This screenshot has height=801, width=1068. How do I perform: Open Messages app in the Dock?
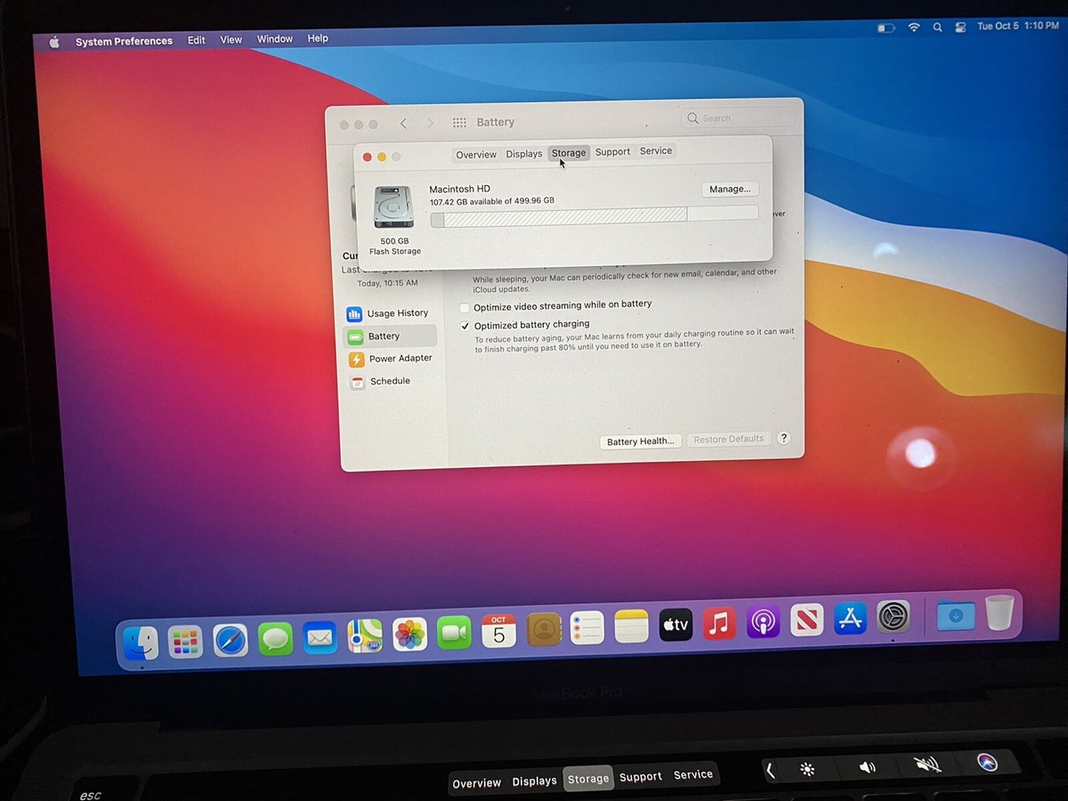275,638
